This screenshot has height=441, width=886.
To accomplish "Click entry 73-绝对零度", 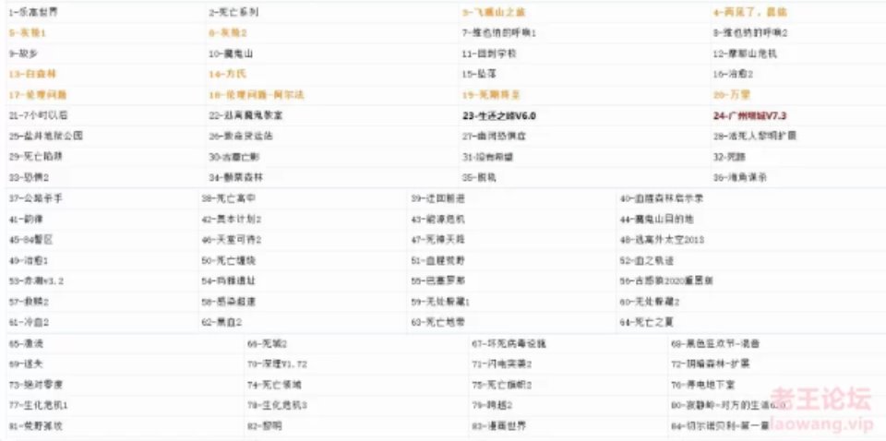I will tap(33, 384).
